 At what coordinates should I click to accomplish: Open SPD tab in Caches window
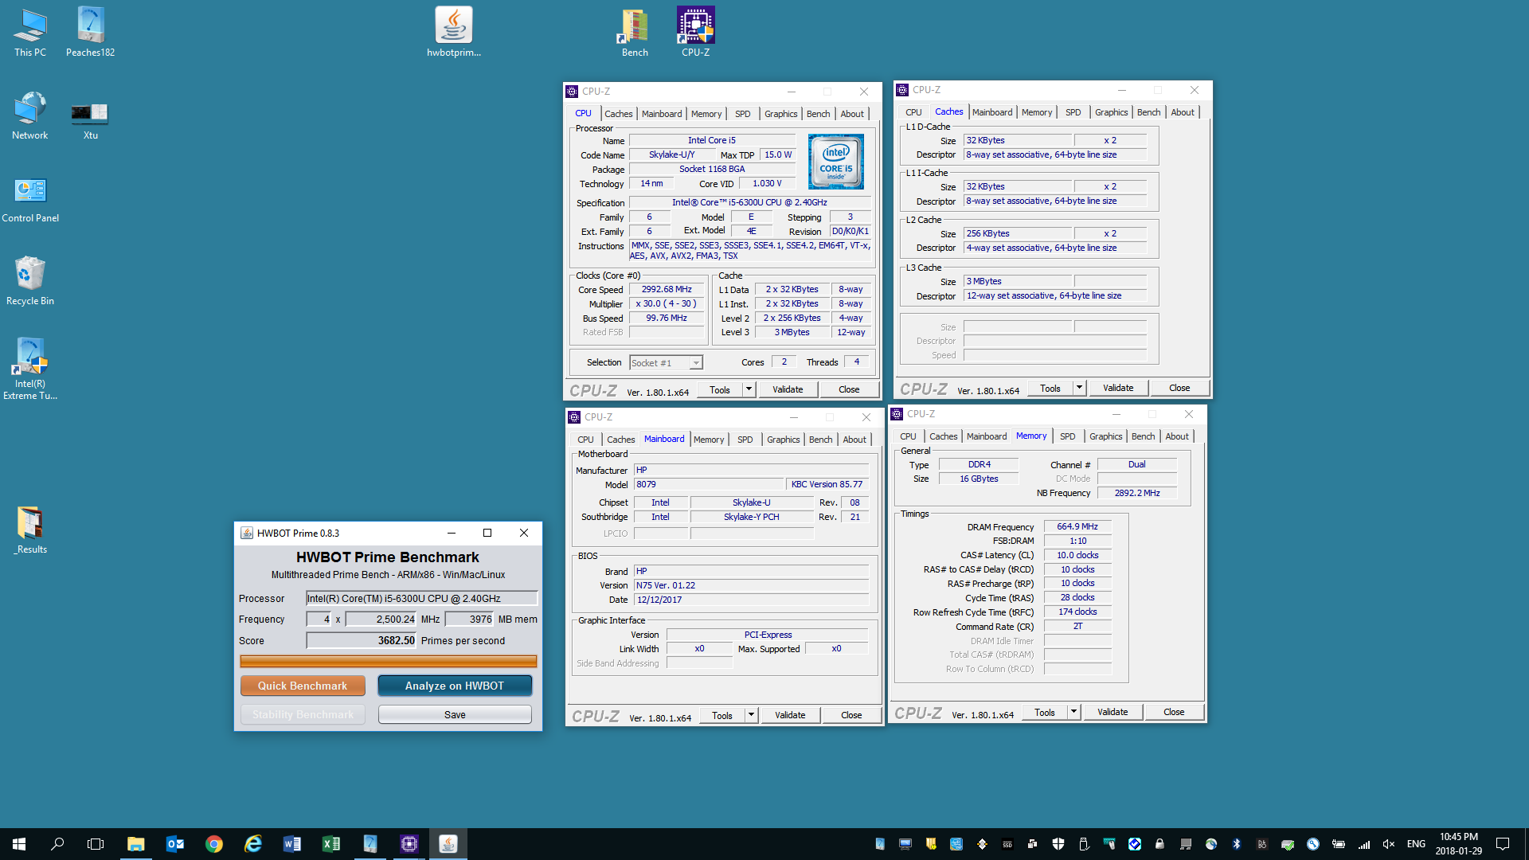coord(1073,112)
